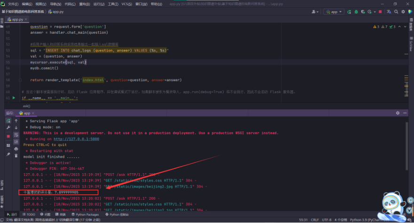
Task: Open the colorful plugin icon at the toolbar end
Action: (410, 12)
